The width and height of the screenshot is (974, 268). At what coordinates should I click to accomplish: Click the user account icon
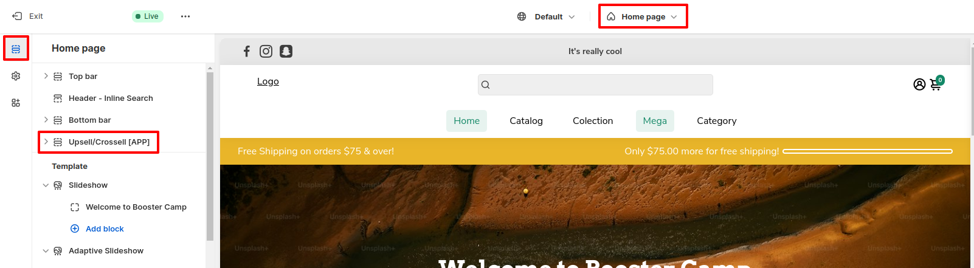coord(919,84)
